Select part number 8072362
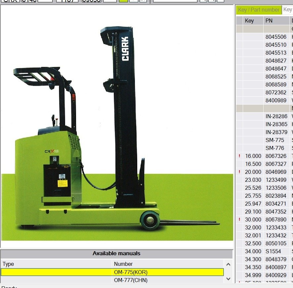 pyautogui.click(x=276, y=92)
